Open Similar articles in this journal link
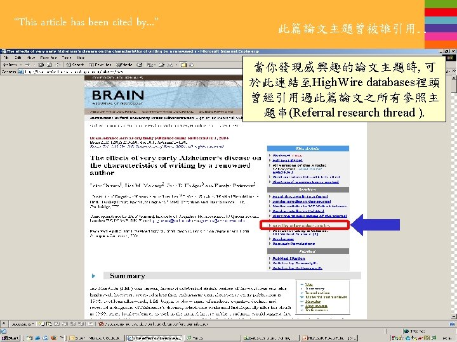The height and width of the screenshot is (342, 457). [x=301, y=201]
